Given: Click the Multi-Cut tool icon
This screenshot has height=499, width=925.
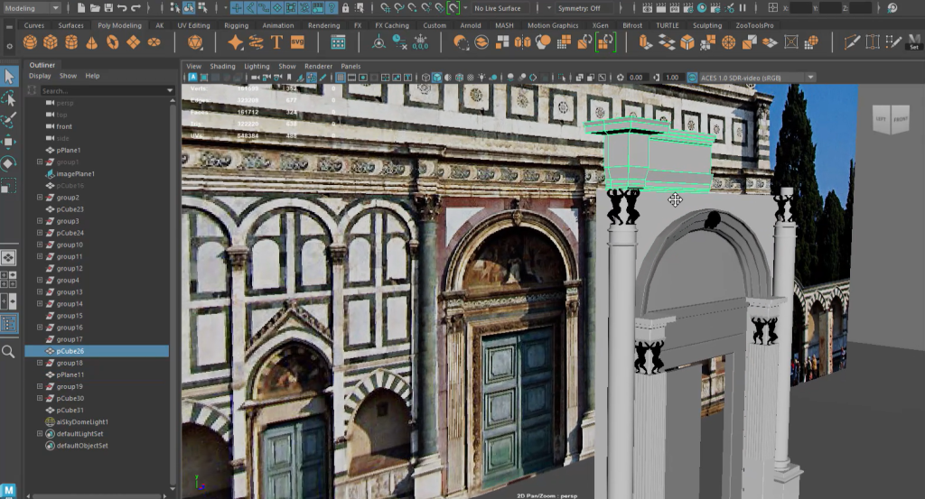Looking at the screenshot, I should tap(851, 42).
